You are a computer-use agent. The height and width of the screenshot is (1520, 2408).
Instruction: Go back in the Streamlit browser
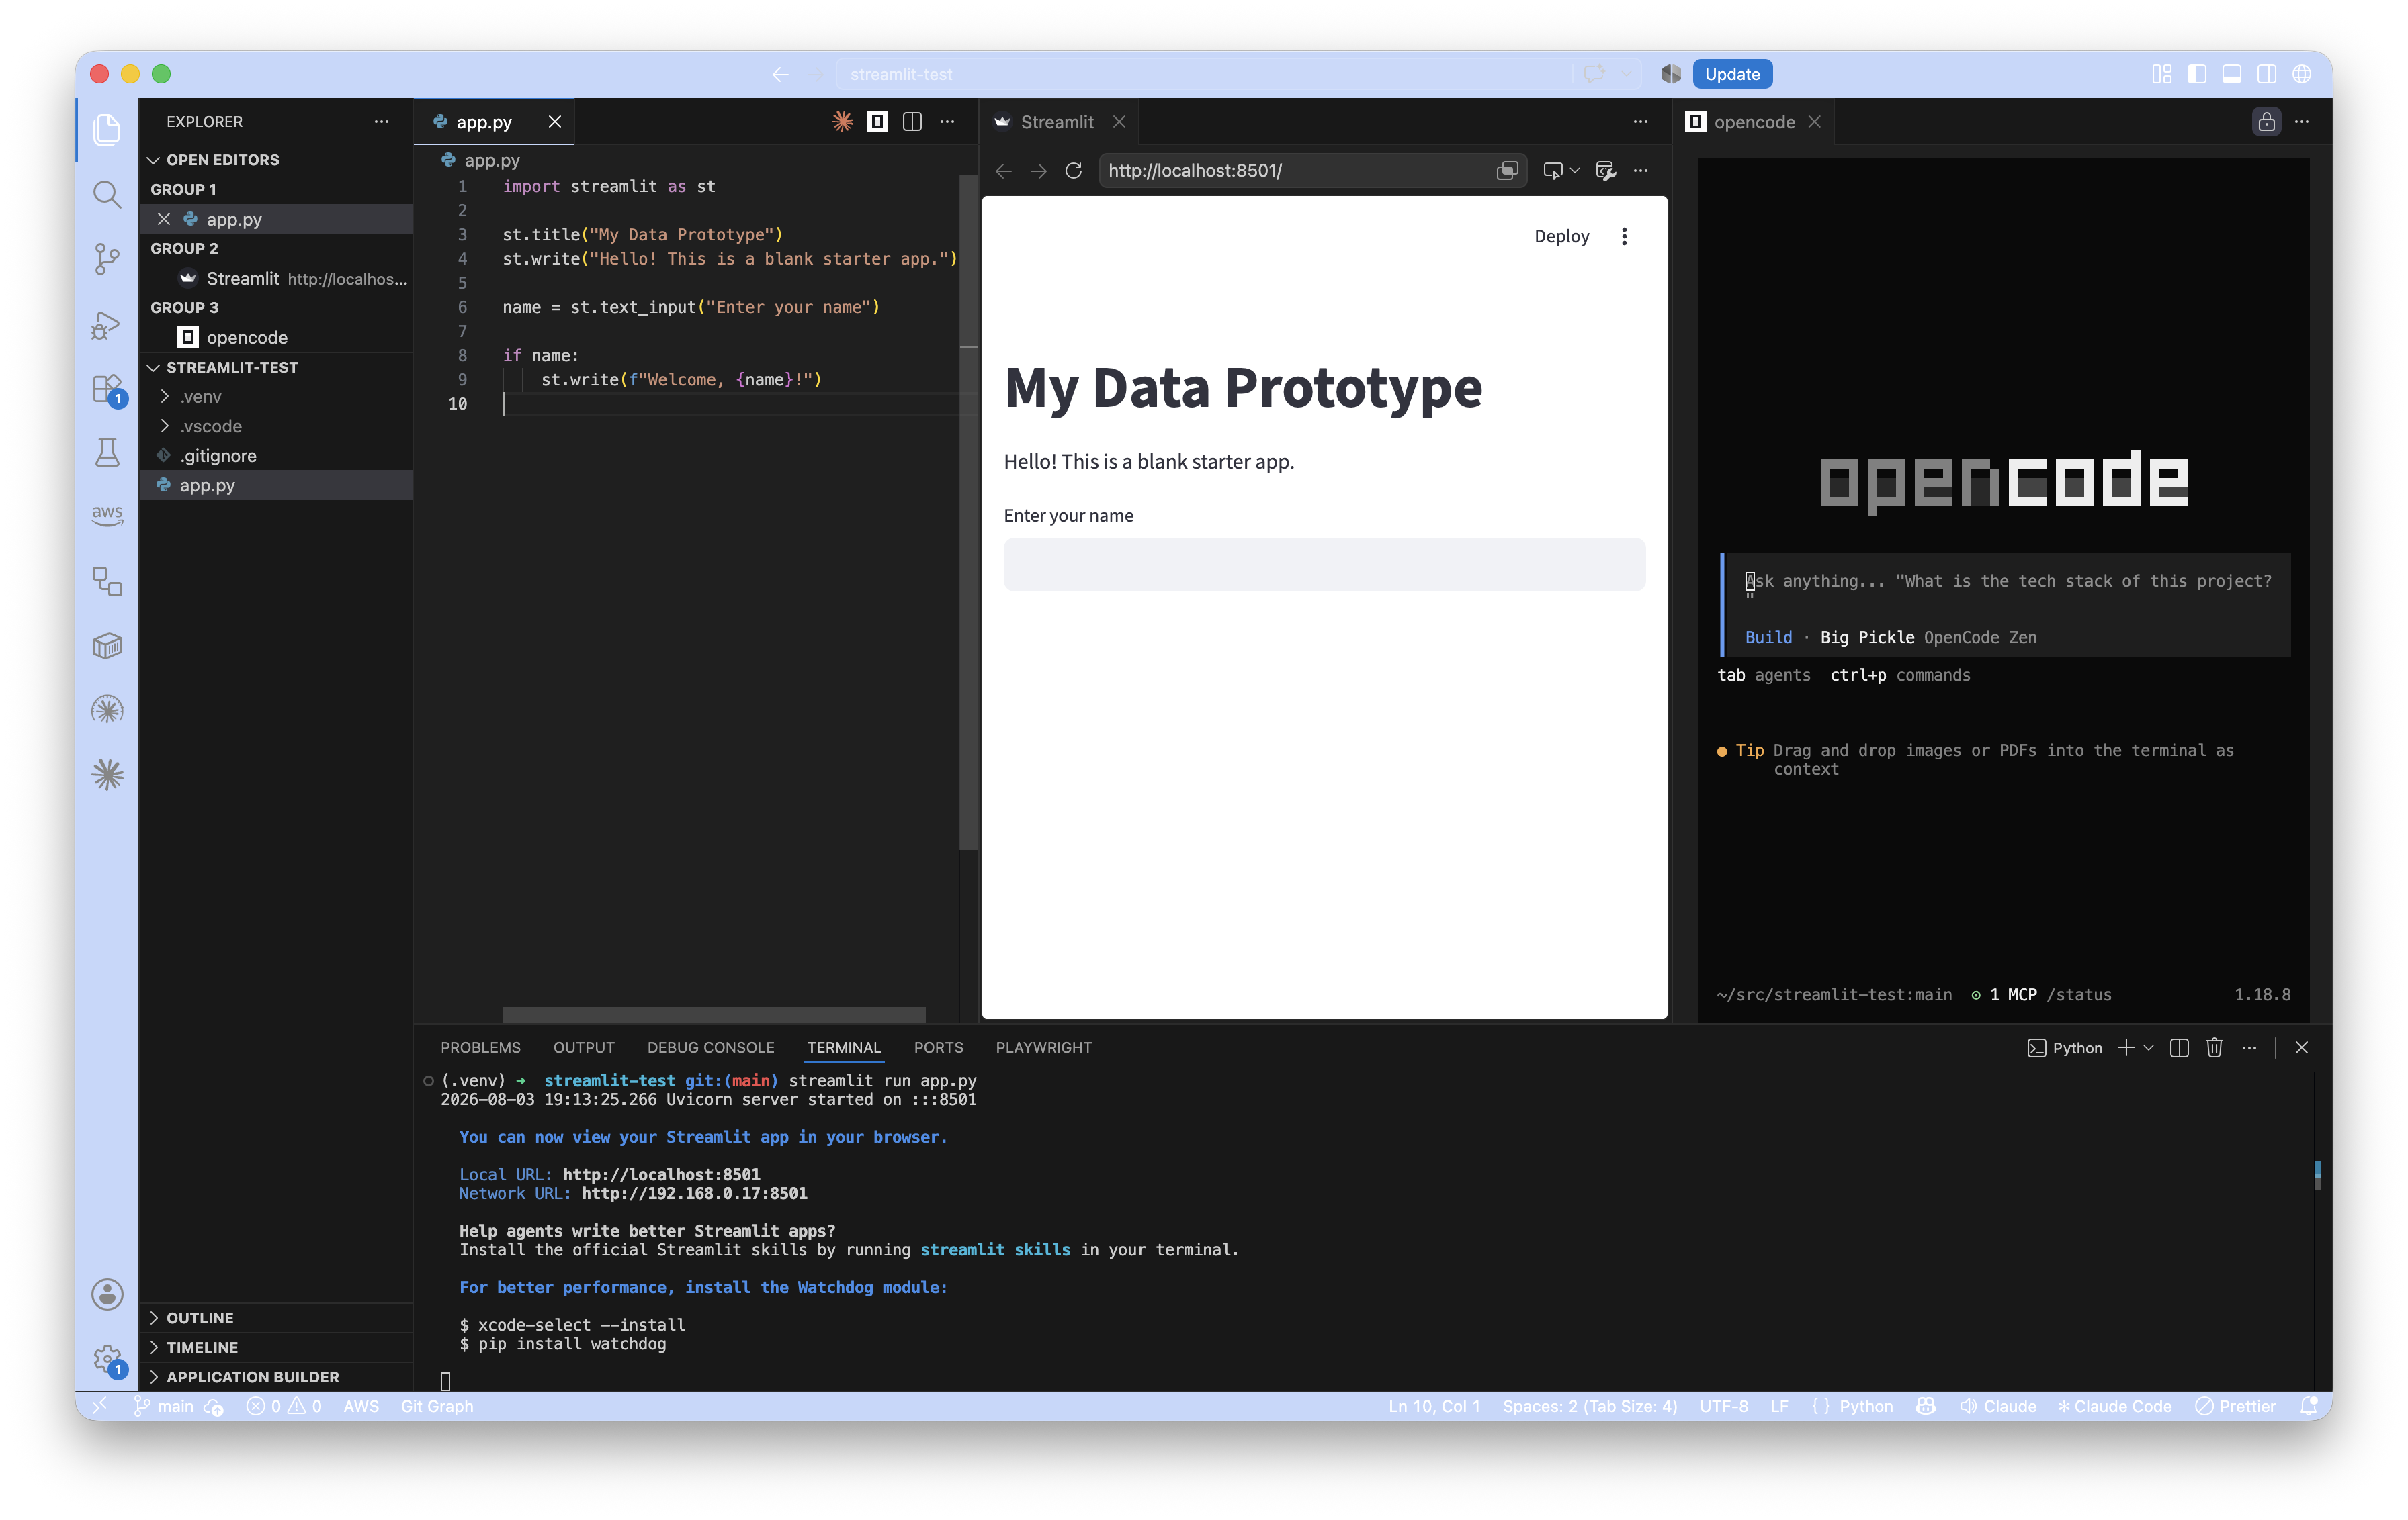tap(1003, 171)
